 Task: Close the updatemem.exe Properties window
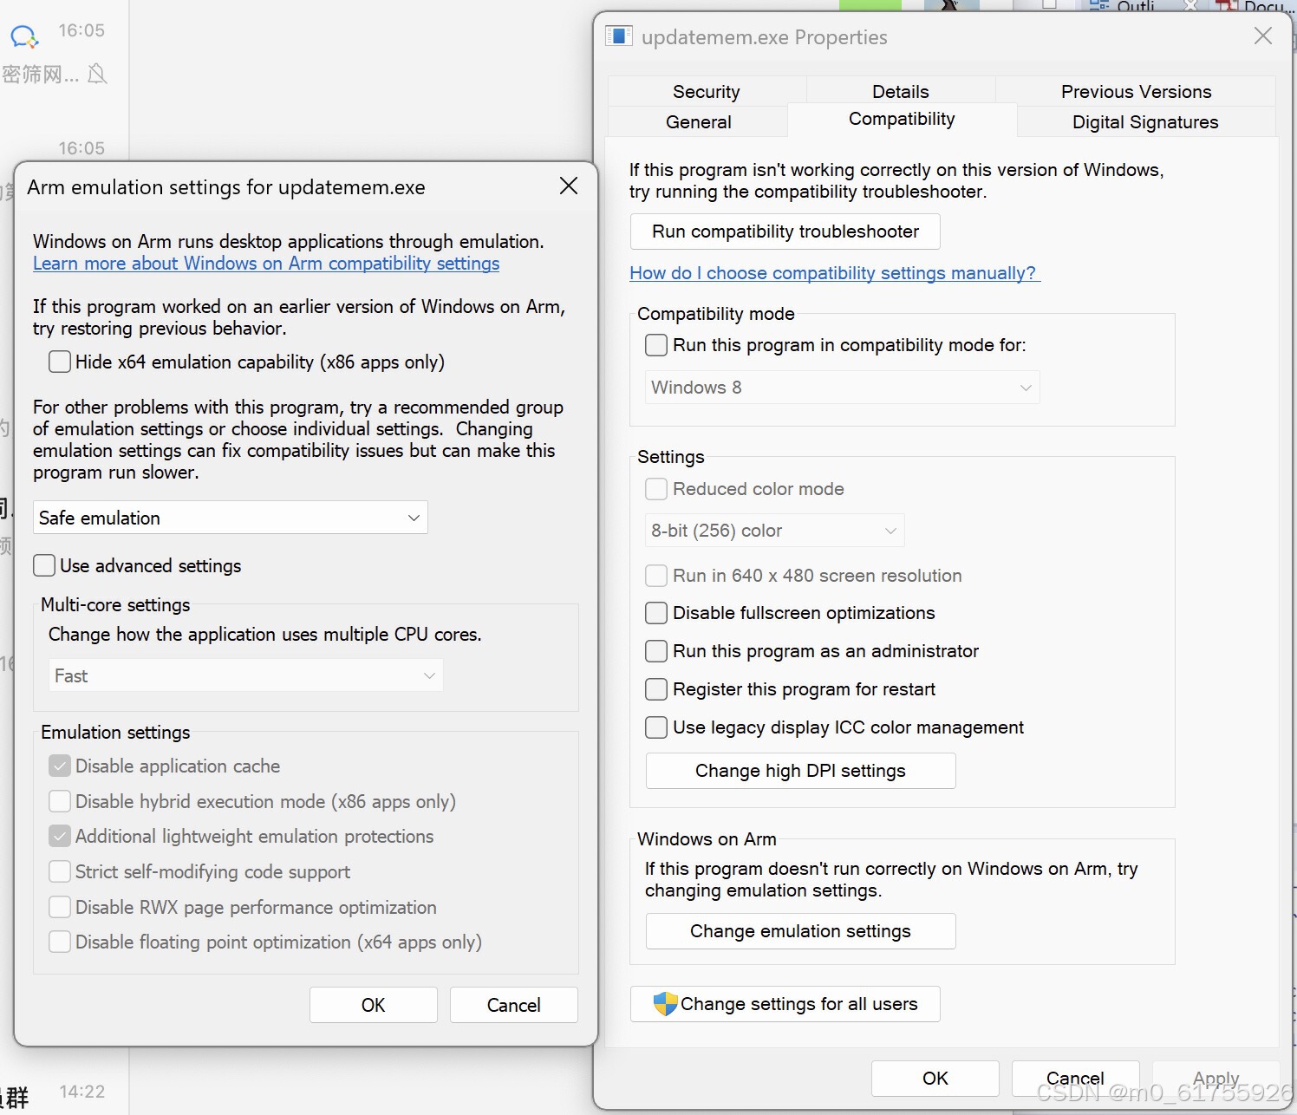[x=1263, y=36]
